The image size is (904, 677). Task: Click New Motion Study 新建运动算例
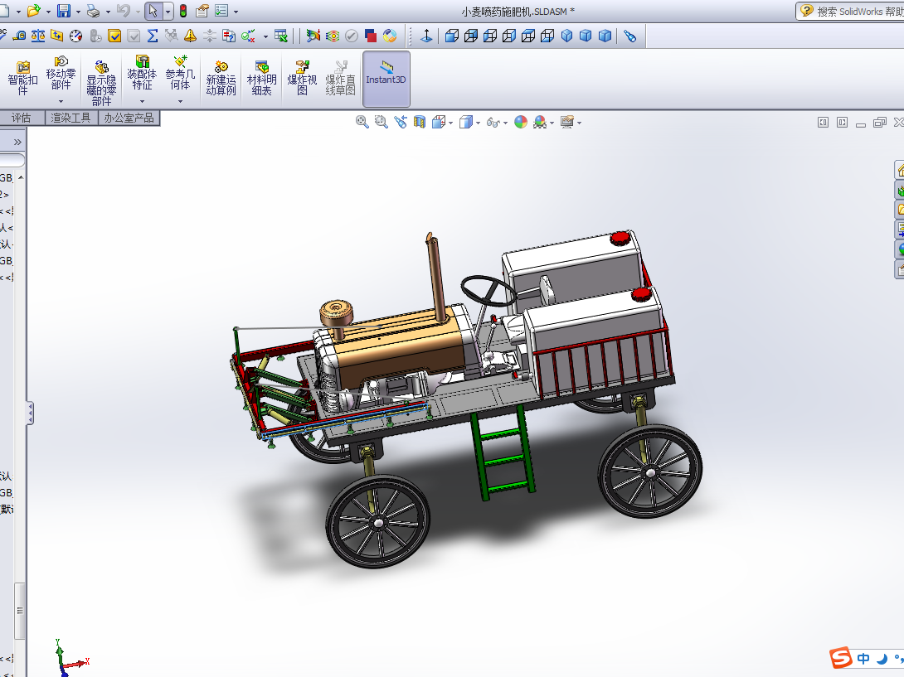(x=221, y=78)
